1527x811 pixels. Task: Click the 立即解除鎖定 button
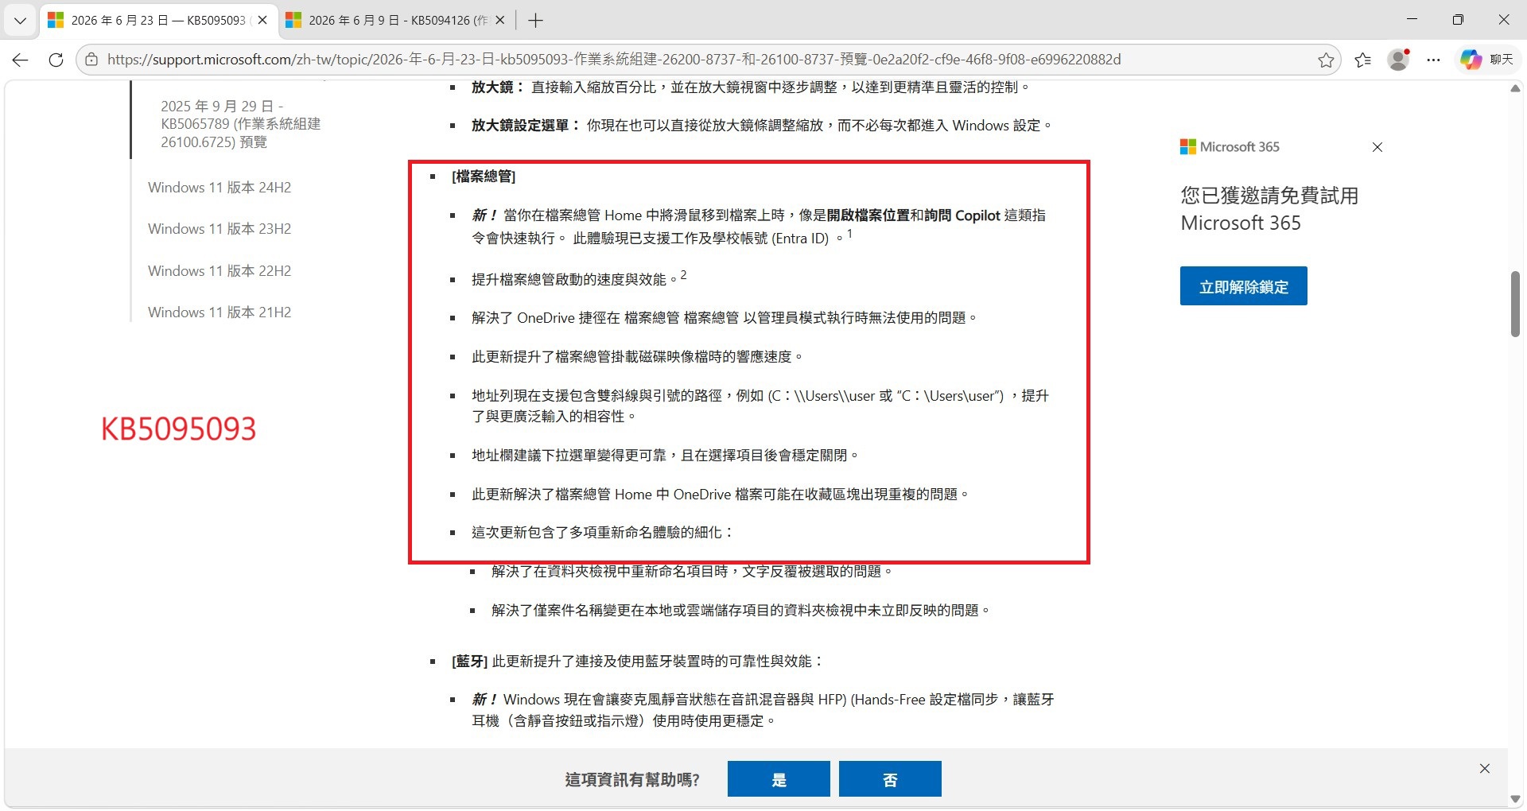(x=1244, y=286)
